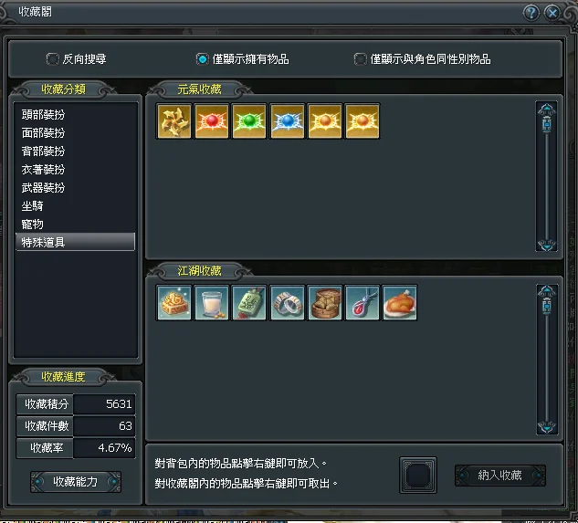Select the glass of milk item

pos(212,303)
